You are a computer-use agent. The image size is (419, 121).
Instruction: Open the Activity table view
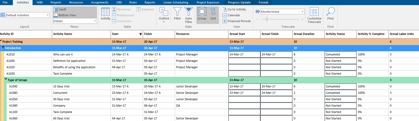pyautogui.click(x=106, y=14)
